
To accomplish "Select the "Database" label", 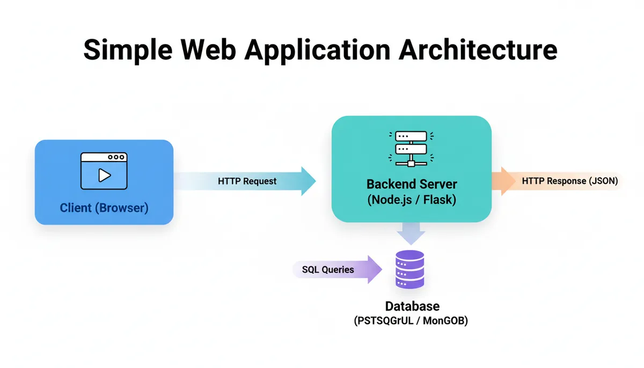I will point(412,306).
